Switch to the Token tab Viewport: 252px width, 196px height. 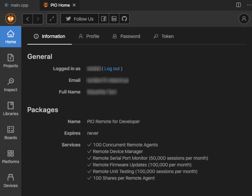[163, 36]
